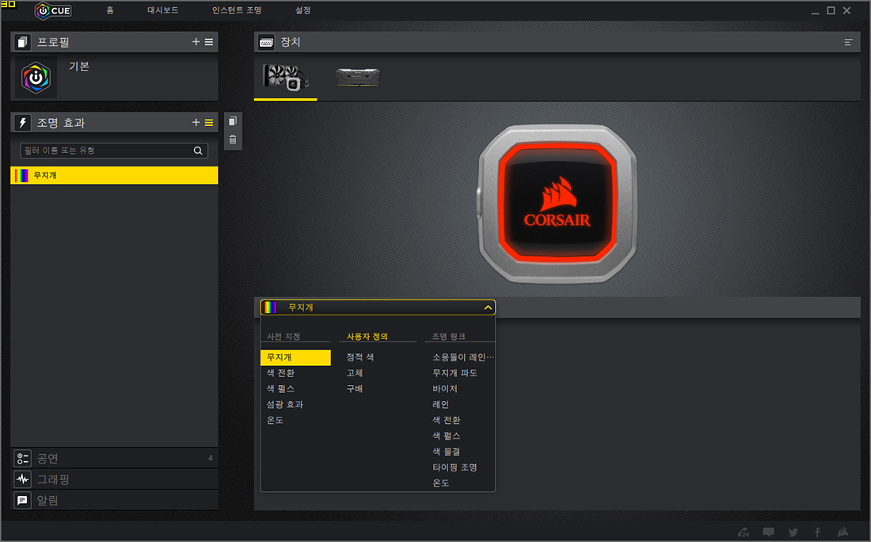Select the 무지개 파도 option
The height and width of the screenshot is (542, 871).
coord(455,373)
